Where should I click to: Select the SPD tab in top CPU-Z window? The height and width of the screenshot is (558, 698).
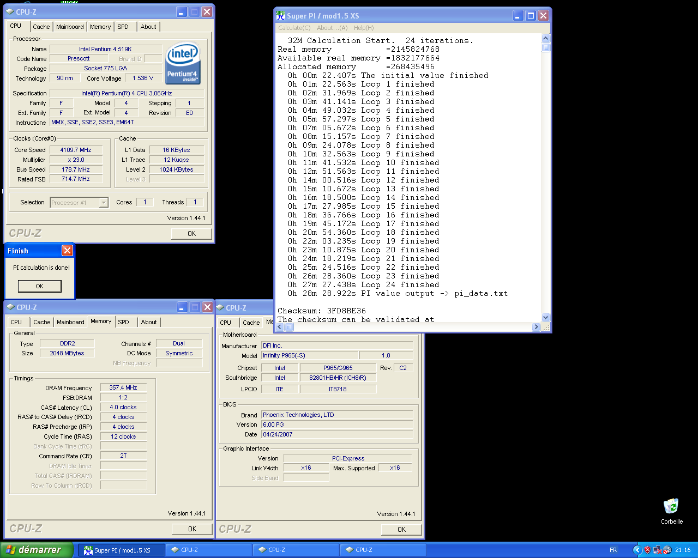tap(123, 27)
